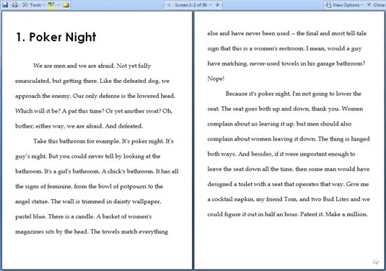The height and width of the screenshot is (271, 386).
Task: Expand the highlight color dropdown arrow
Action: tap(58, 4)
